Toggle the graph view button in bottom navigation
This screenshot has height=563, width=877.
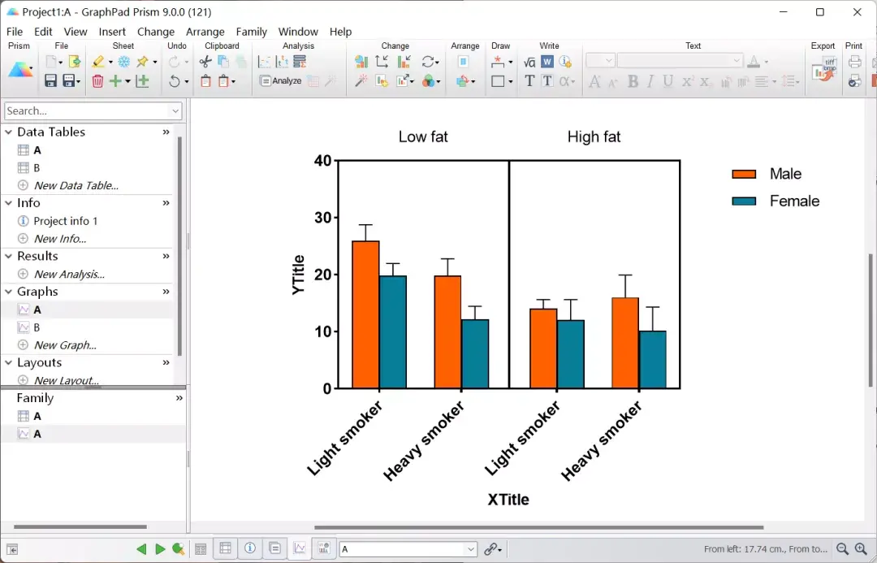pos(299,548)
